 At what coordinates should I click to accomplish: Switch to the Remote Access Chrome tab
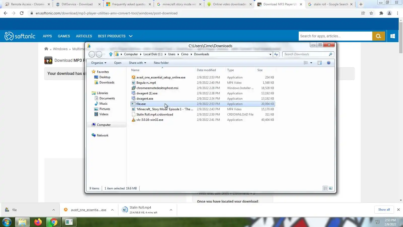pos(27,4)
